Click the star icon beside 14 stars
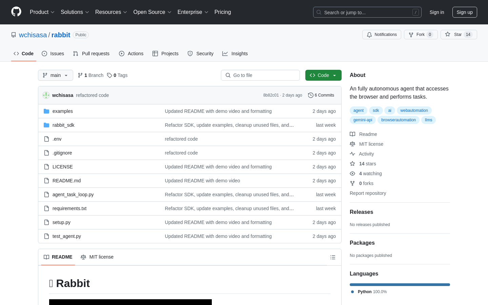Image resolution: width=488 pixels, height=305 pixels. [352, 164]
